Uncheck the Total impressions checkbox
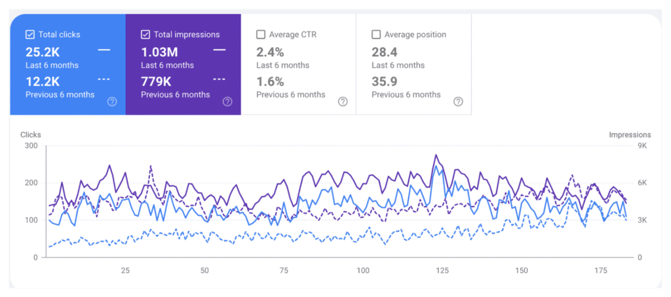 tap(145, 35)
